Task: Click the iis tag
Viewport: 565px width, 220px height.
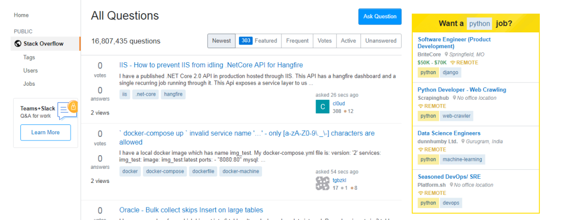Action: (x=125, y=95)
